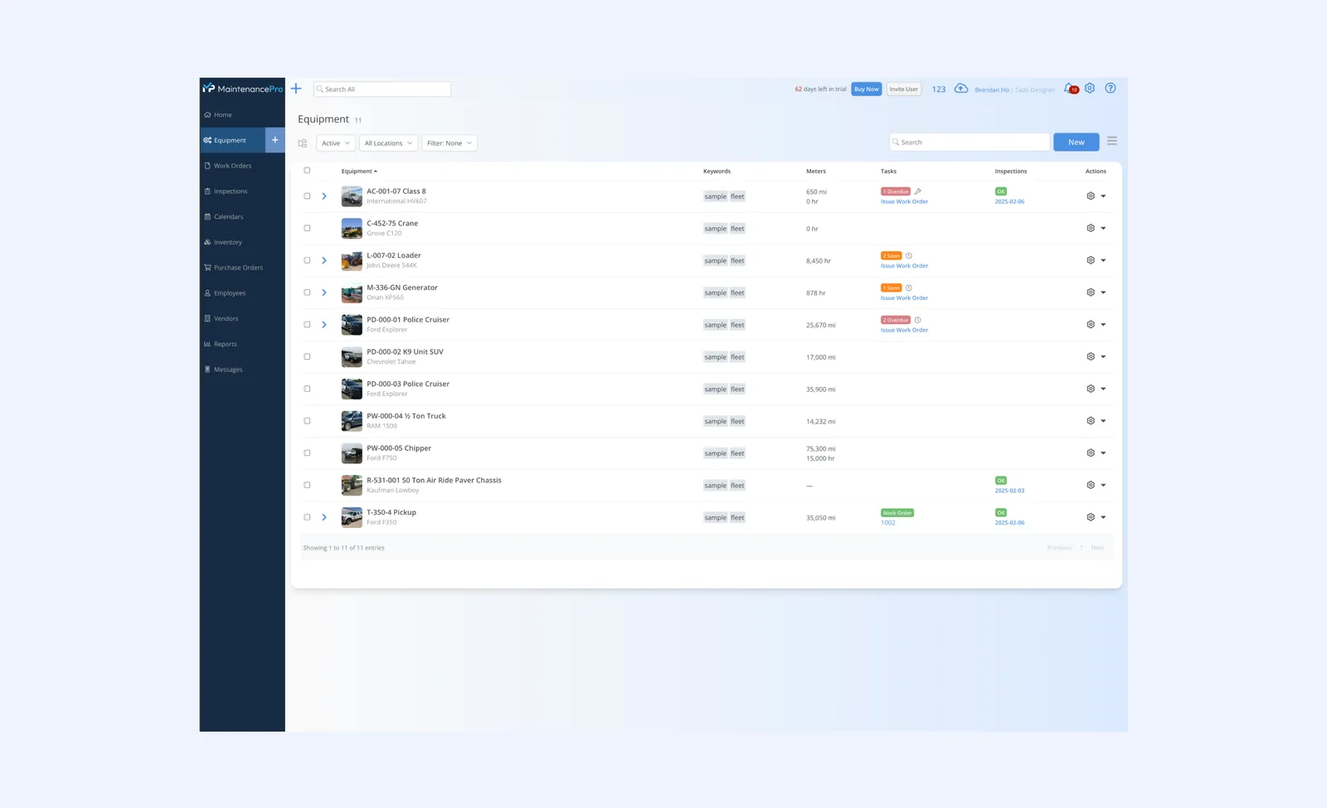Focus the equipment Search field beside New

[970, 142]
